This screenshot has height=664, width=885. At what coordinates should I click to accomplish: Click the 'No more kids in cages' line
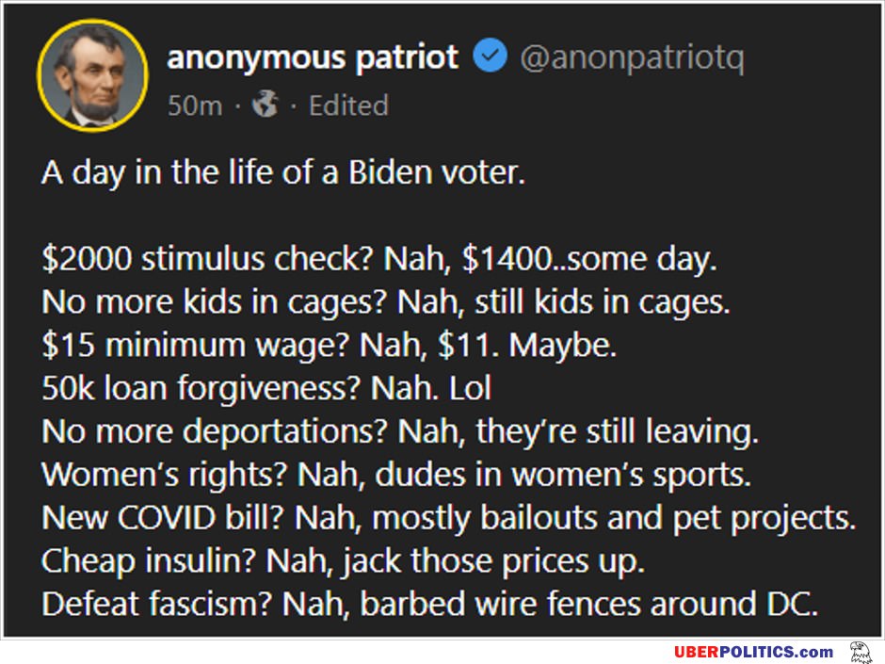pyautogui.click(x=386, y=301)
